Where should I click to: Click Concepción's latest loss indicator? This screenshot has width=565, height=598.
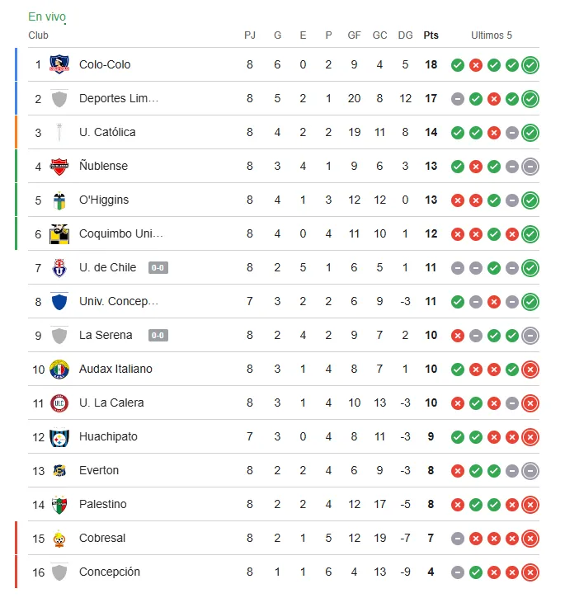point(530,572)
